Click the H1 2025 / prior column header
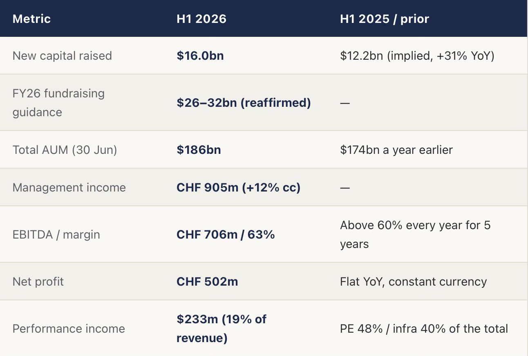Image resolution: width=528 pixels, height=356 pixels. click(385, 19)
